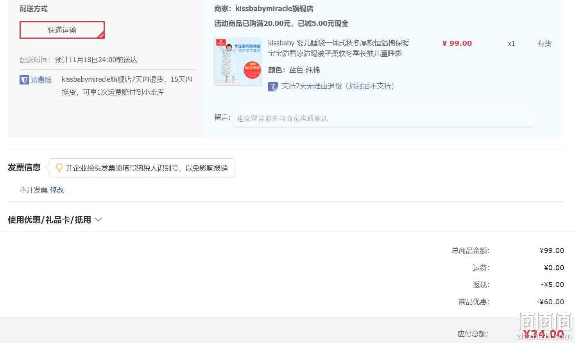The image size is (575, 343).
Task: Expand 使用优惠/礼品卡/抵用 section chevron
Action: 99,220
